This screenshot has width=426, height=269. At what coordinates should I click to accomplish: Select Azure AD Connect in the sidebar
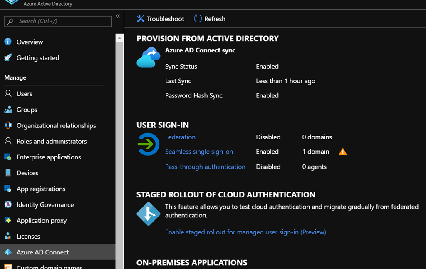tap(42, 252)
